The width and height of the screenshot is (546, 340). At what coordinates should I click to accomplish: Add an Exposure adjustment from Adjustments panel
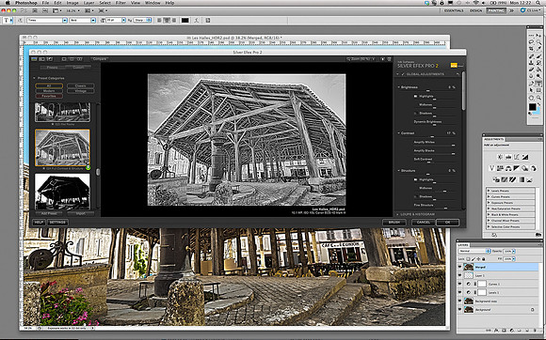[x=525, y=157]
